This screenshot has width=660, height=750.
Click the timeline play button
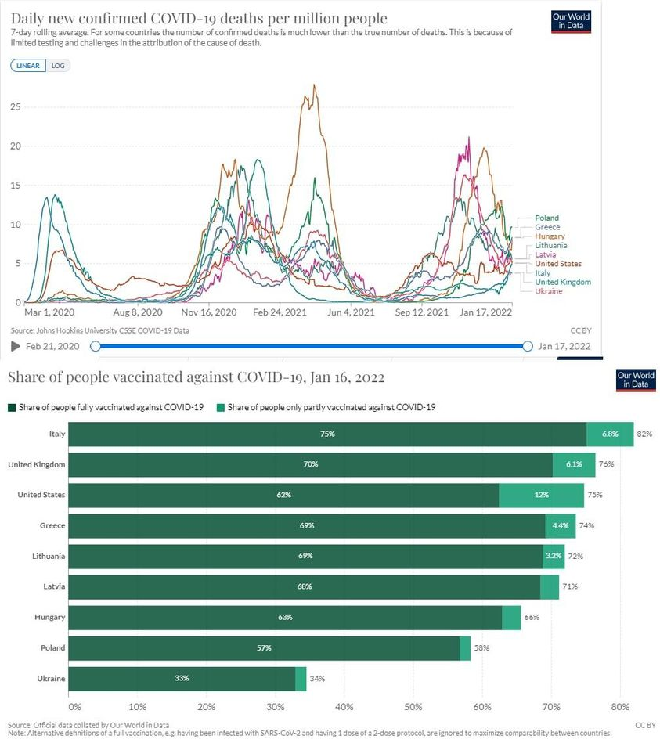tap(16, 346)
